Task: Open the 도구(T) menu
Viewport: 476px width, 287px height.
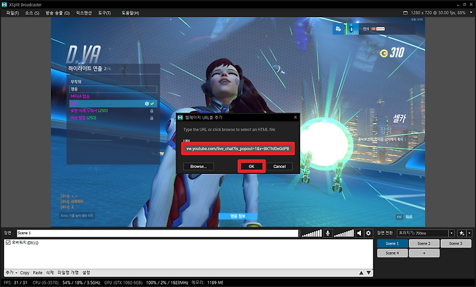Action: click(104, 13)
